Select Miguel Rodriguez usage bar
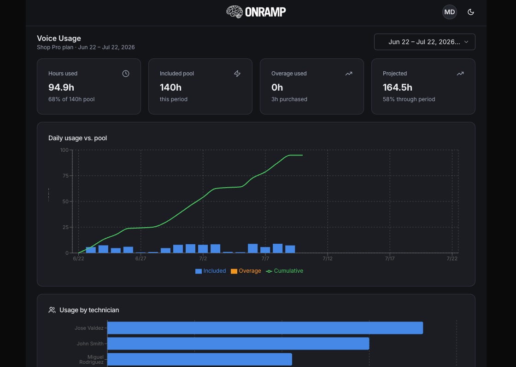Image resolution: width=516 pixels, height=367 pixels. pyautogui.click(x=200, y=359)
